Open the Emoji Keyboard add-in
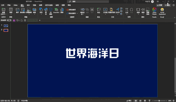176x102 pixels. pos(162,11)
